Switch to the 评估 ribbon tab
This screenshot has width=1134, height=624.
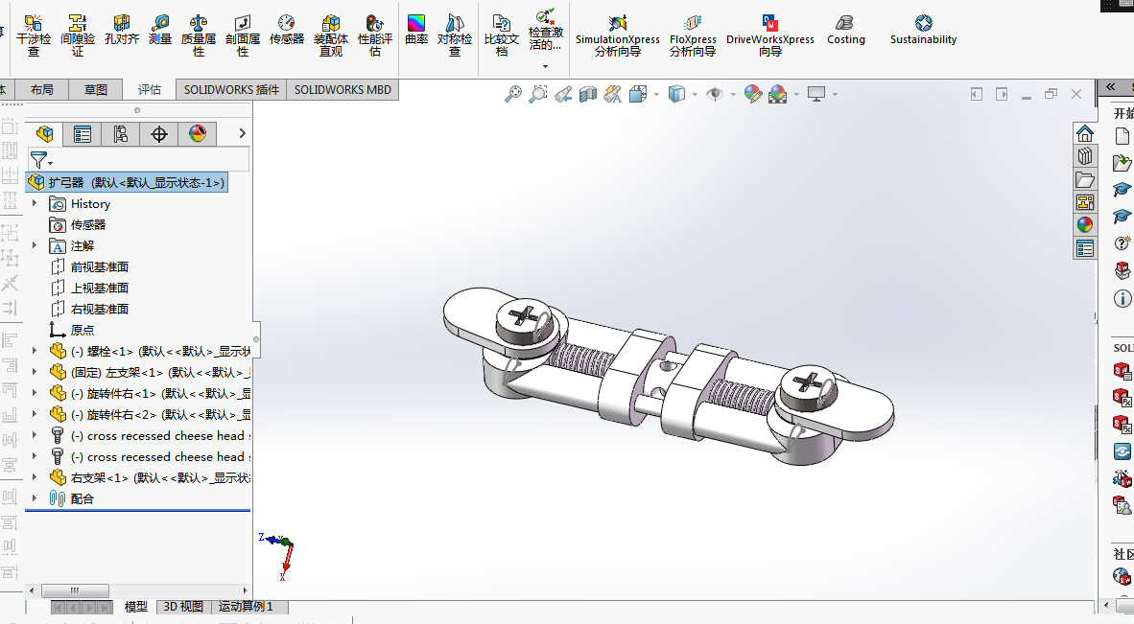click(x=149, y=89)
